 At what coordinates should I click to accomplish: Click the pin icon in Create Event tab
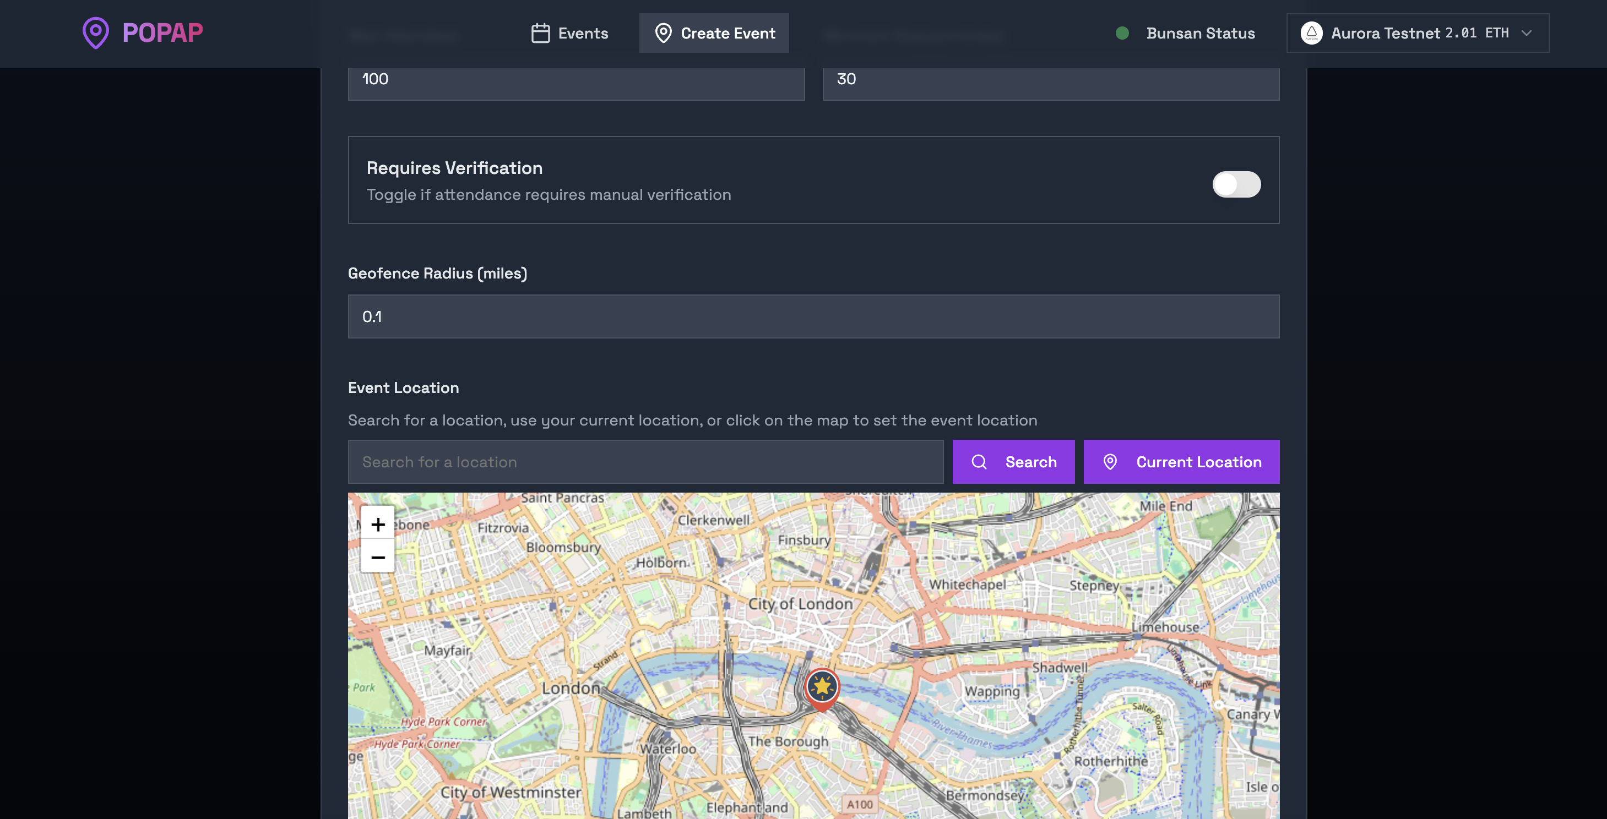click(x=663, y=33)
